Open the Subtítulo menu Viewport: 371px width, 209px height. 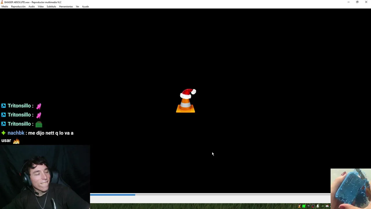click(51, 6)
